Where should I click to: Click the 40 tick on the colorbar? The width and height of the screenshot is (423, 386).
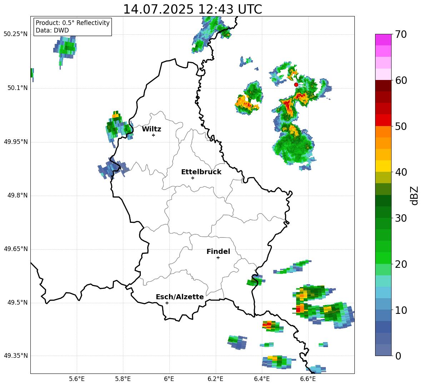pyautogui.click(x=401, y=172)
